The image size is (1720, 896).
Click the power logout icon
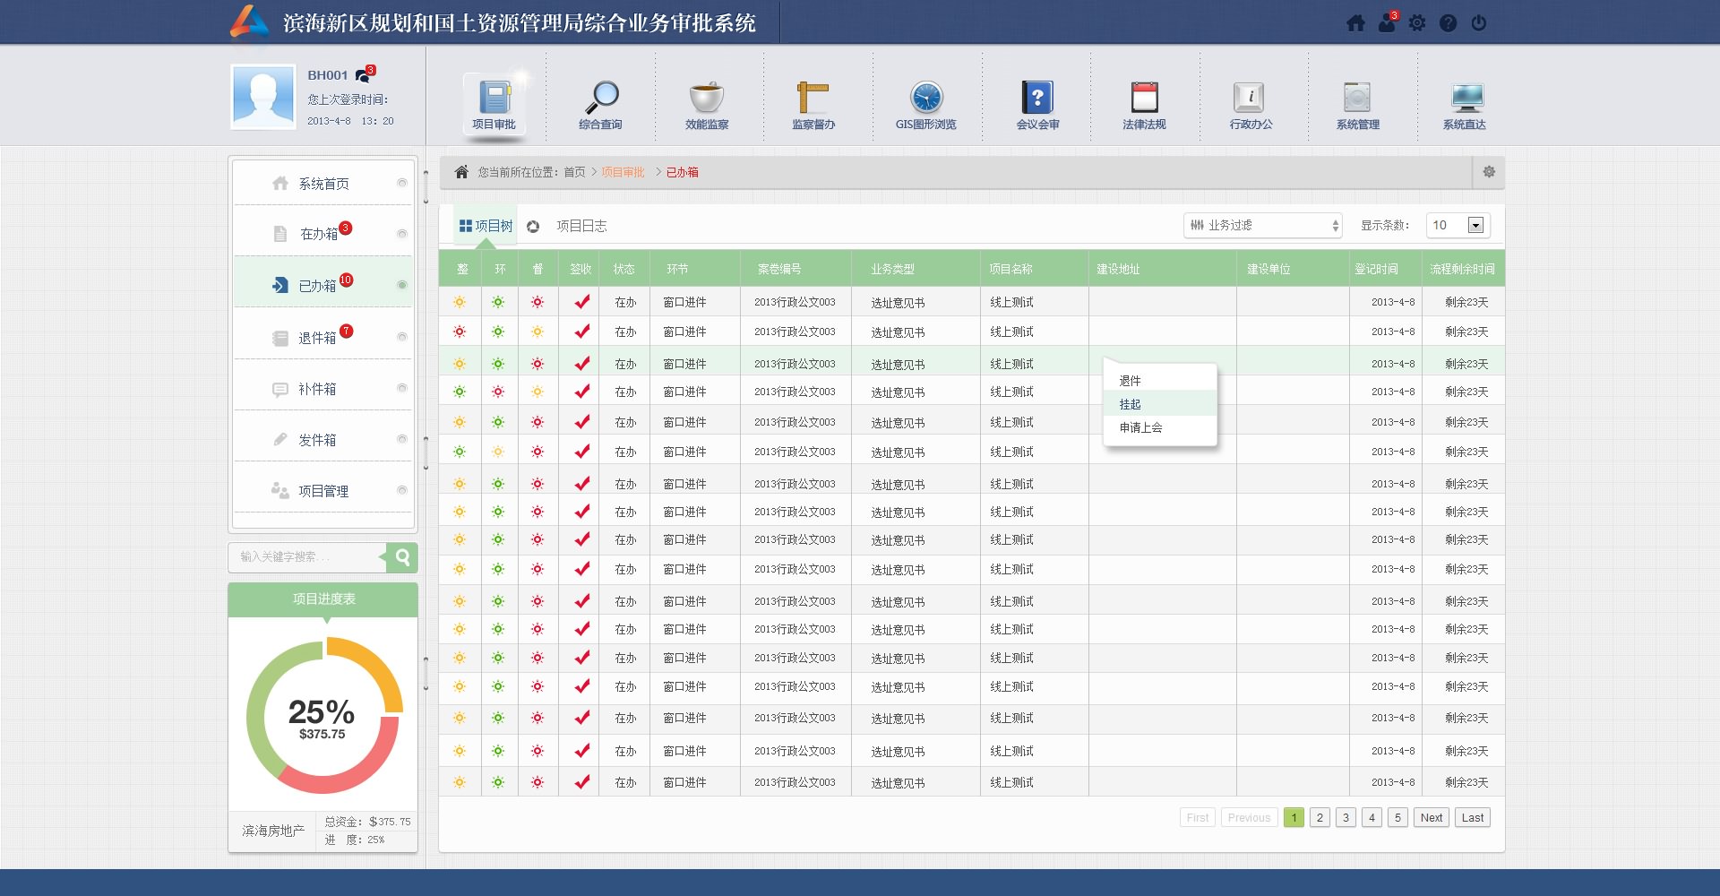(x=1479, y=23)
